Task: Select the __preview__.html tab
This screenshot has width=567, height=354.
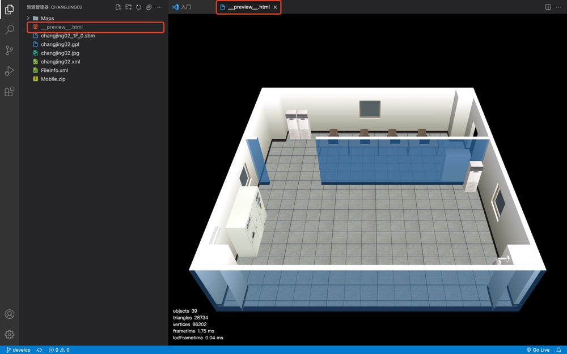Action: (248, 7)
